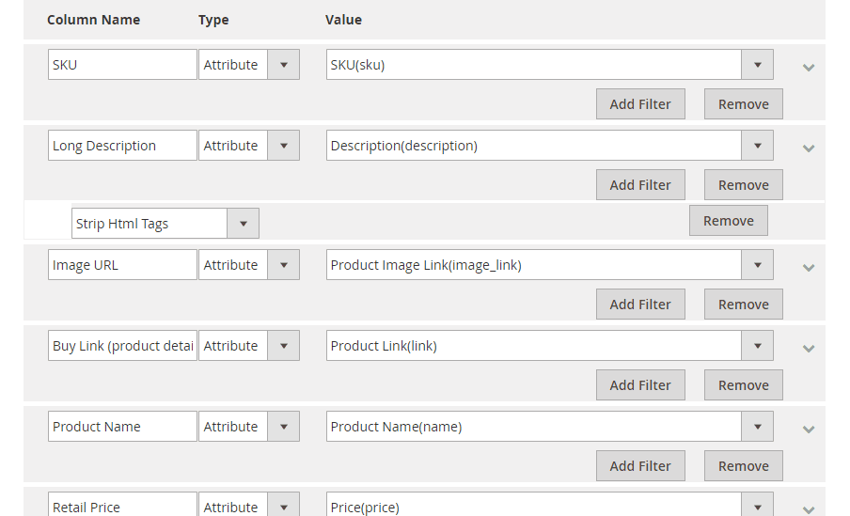Open Type dropdown for Image URL row
The image size is (850, 516).
point(249,264)
